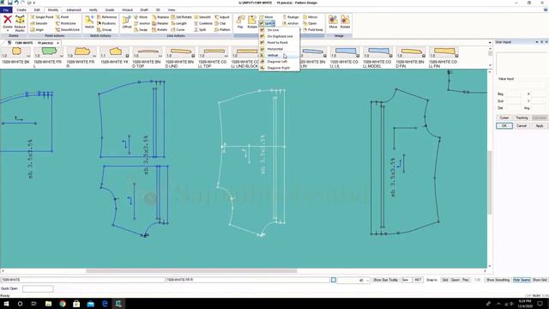Click the Delete tool in the ribbon
The image size is (549, 309).
pos(8,22)
